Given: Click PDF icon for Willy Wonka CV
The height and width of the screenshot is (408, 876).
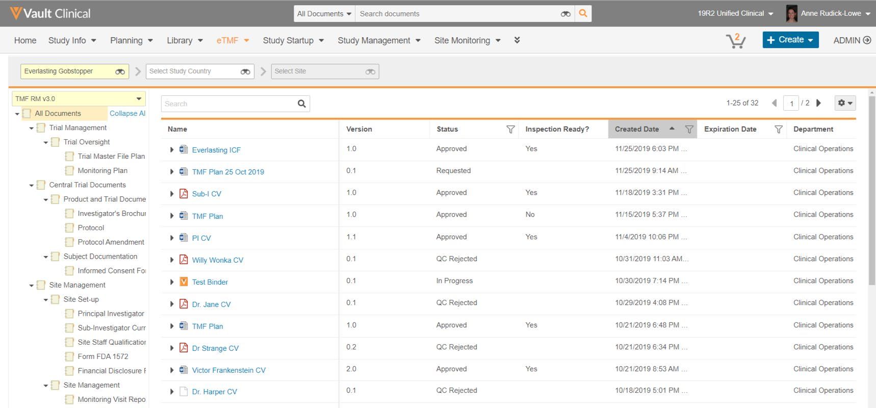Looking at the screenshot, I should (184, 260).
